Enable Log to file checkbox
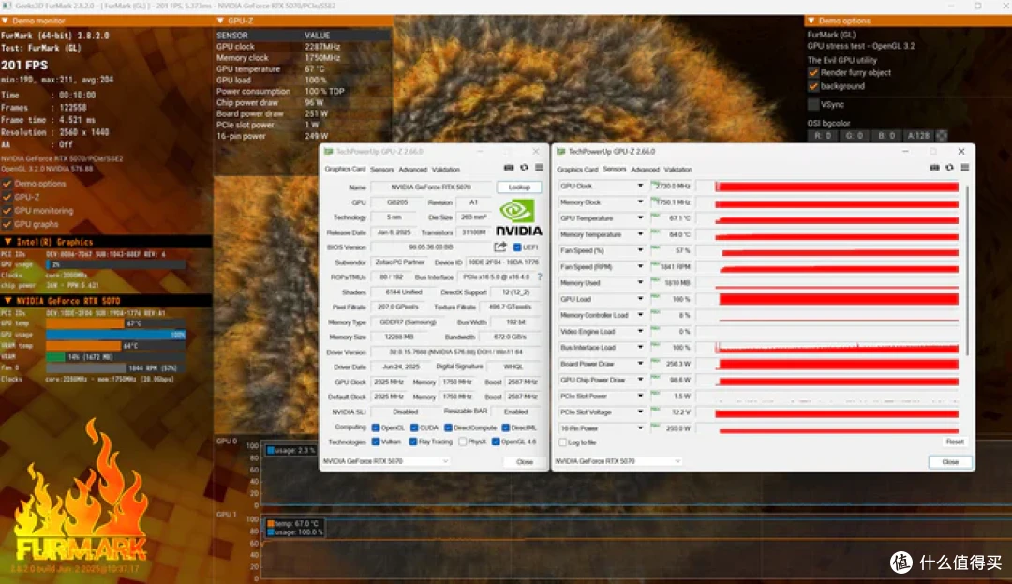This screenshot has height=584, width=1012. tap(563, 442)
